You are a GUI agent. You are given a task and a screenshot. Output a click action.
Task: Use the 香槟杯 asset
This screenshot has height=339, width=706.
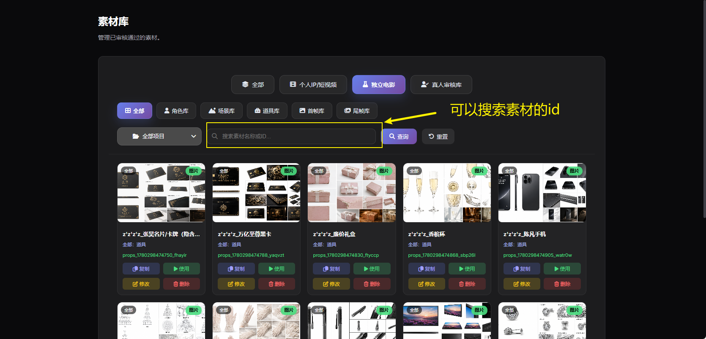467,269
